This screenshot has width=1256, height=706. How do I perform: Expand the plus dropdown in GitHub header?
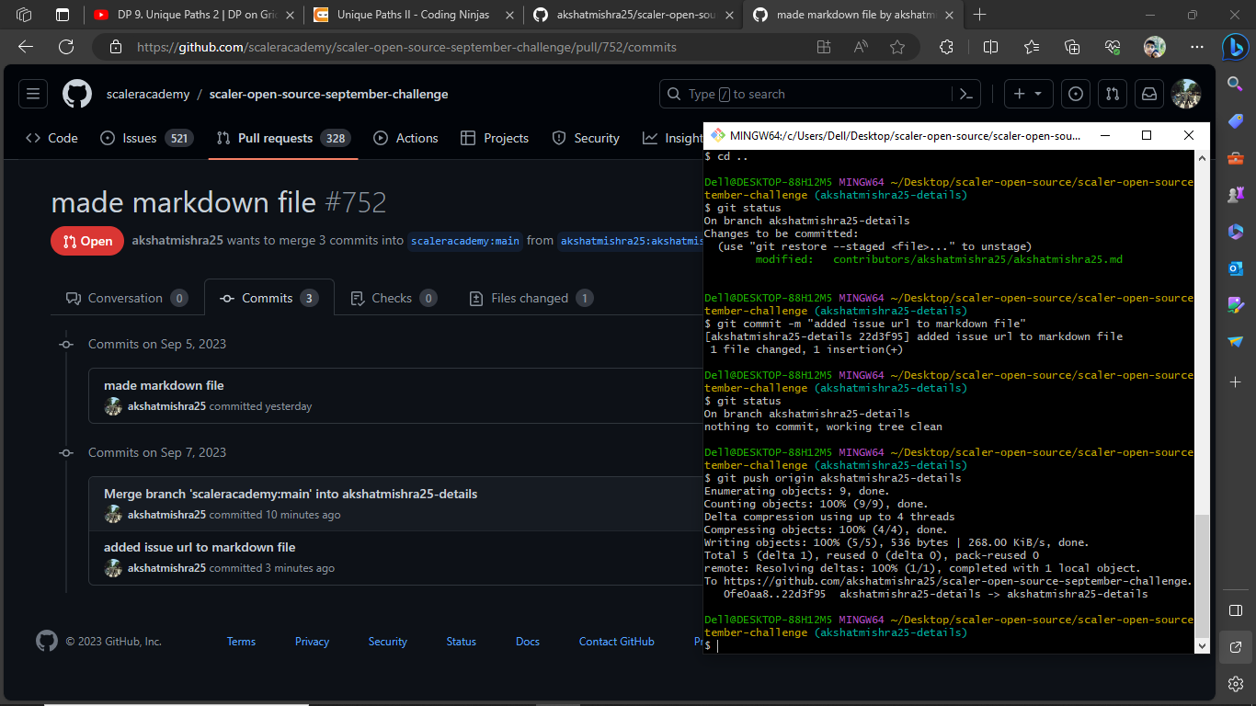tap(1027, 93)
